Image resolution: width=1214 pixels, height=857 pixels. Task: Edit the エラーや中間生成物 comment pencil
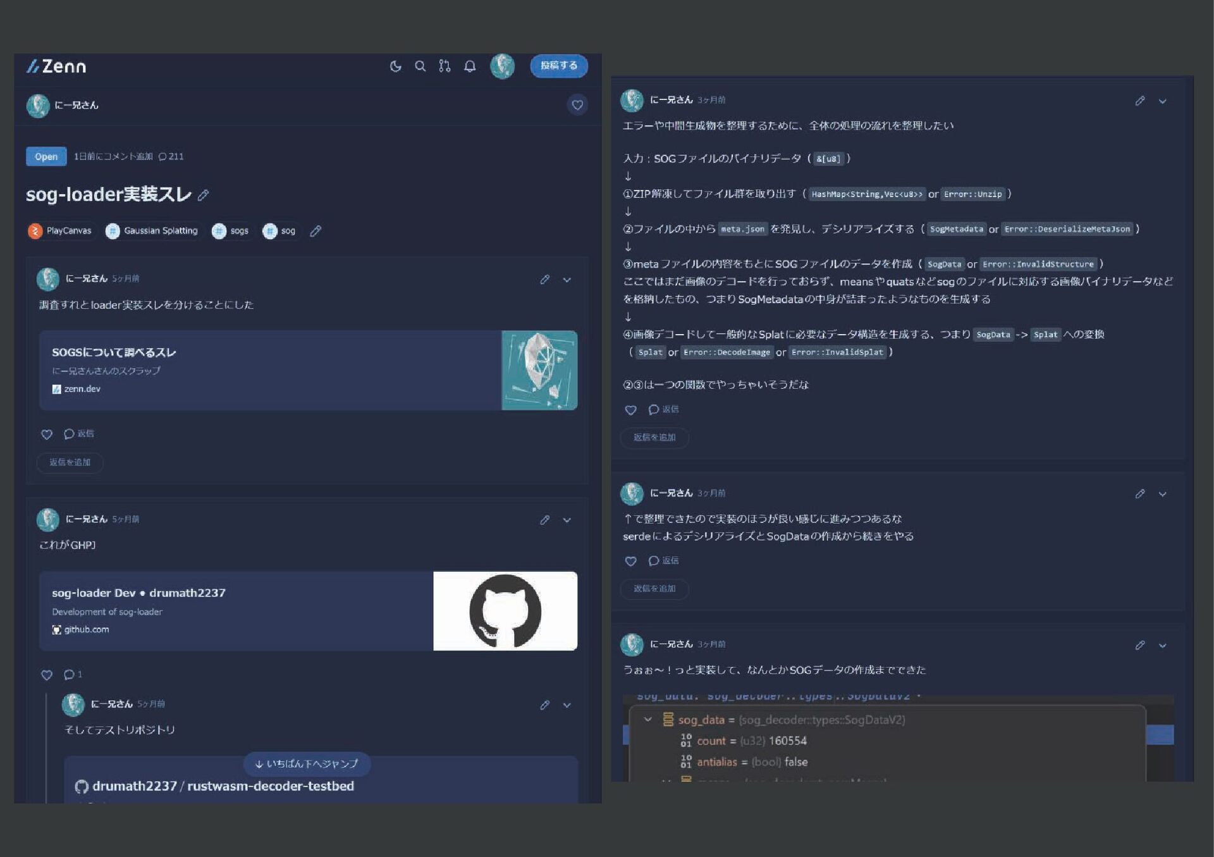pos(1139,101)
